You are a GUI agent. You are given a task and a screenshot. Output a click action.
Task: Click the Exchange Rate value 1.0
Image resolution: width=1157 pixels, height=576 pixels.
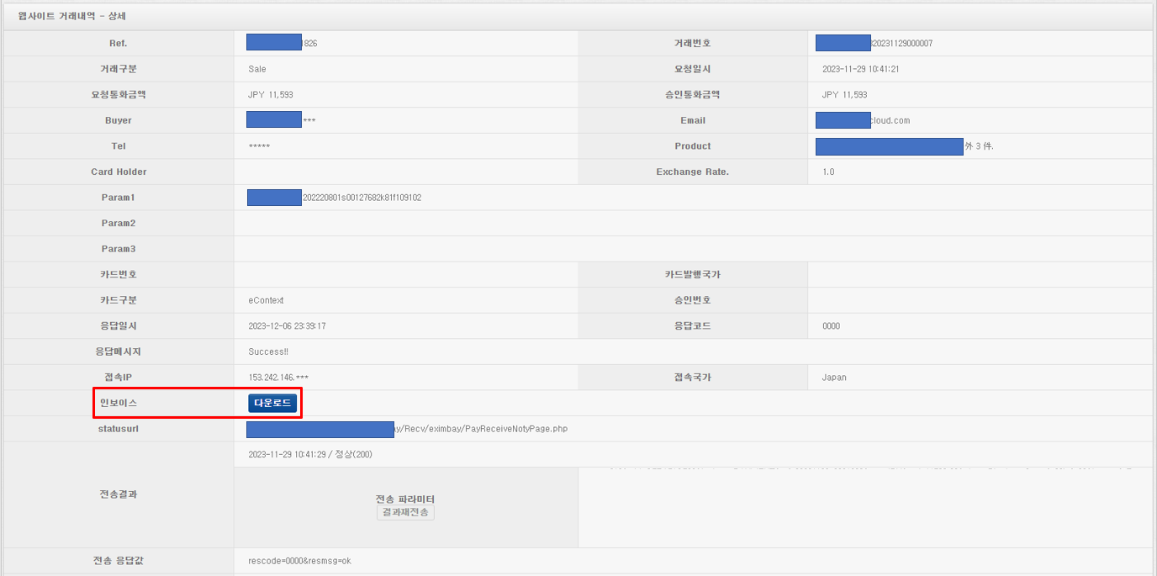pos(827,172)
